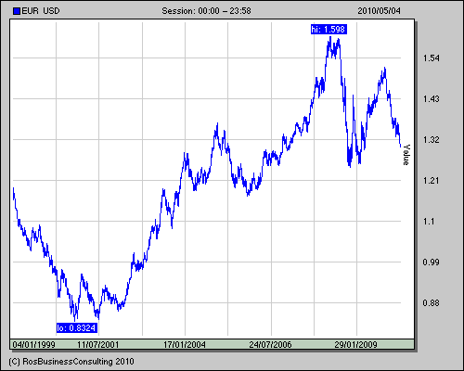
Task: Click the 04/01/1999 date axis label
Action: [x=33, y=344]
